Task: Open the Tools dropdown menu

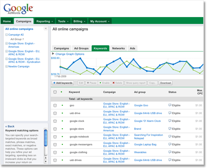Action: pyautogui.click(x=63, y=21)
